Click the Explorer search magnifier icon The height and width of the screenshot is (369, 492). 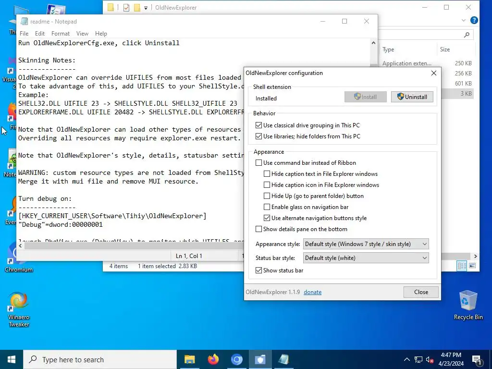point(467,35)
